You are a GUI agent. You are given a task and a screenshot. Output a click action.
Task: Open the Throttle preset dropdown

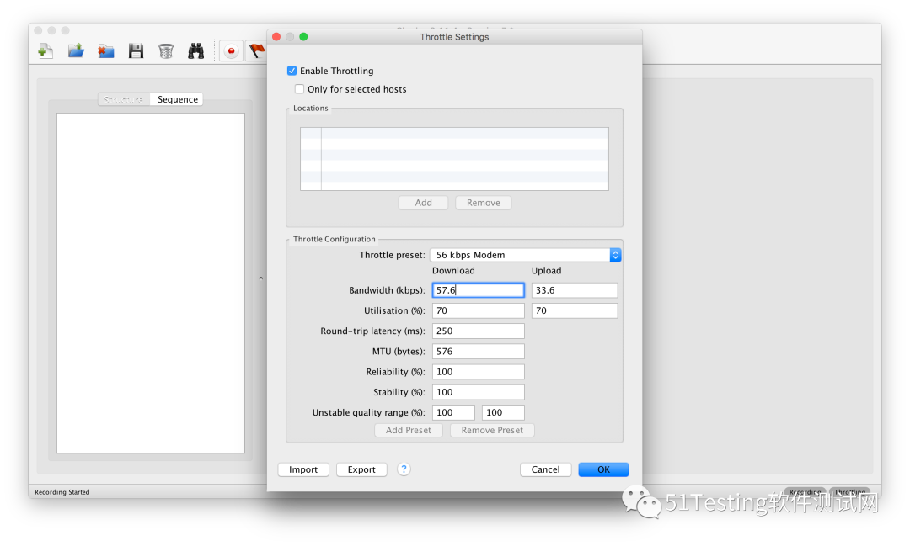tap(525, 255)
